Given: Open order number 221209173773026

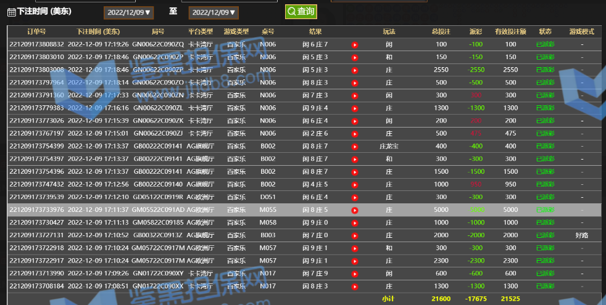Looking at the screenshot, I should (x=36, y=121).
